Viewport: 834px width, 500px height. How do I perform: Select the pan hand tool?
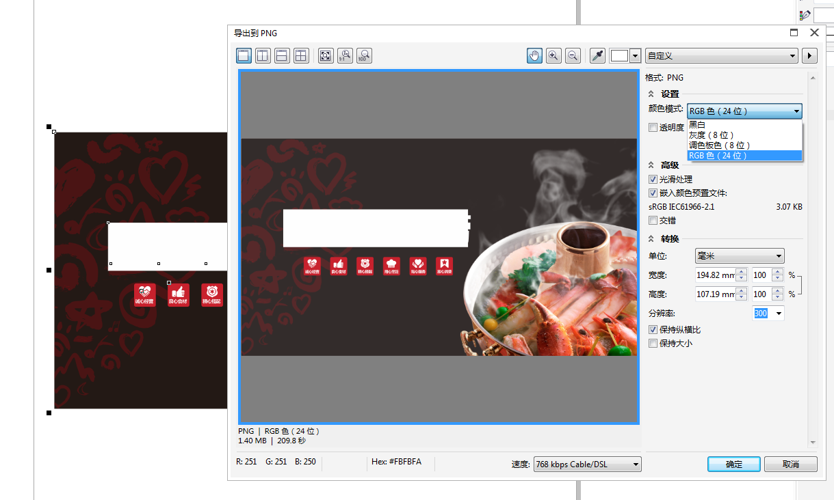click(534, 56)
